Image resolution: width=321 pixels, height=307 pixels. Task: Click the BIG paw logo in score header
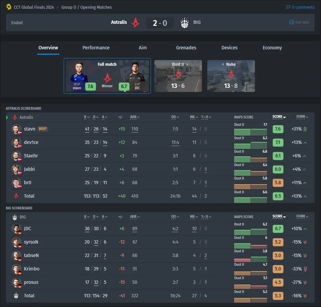[184, 23]
